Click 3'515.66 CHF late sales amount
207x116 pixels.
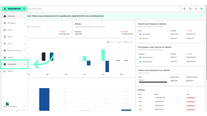coord(64,34)
